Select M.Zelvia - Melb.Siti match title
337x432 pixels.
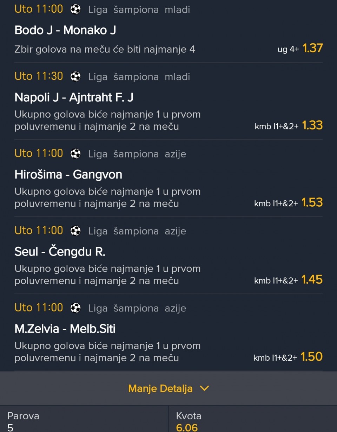coord(65,329)
